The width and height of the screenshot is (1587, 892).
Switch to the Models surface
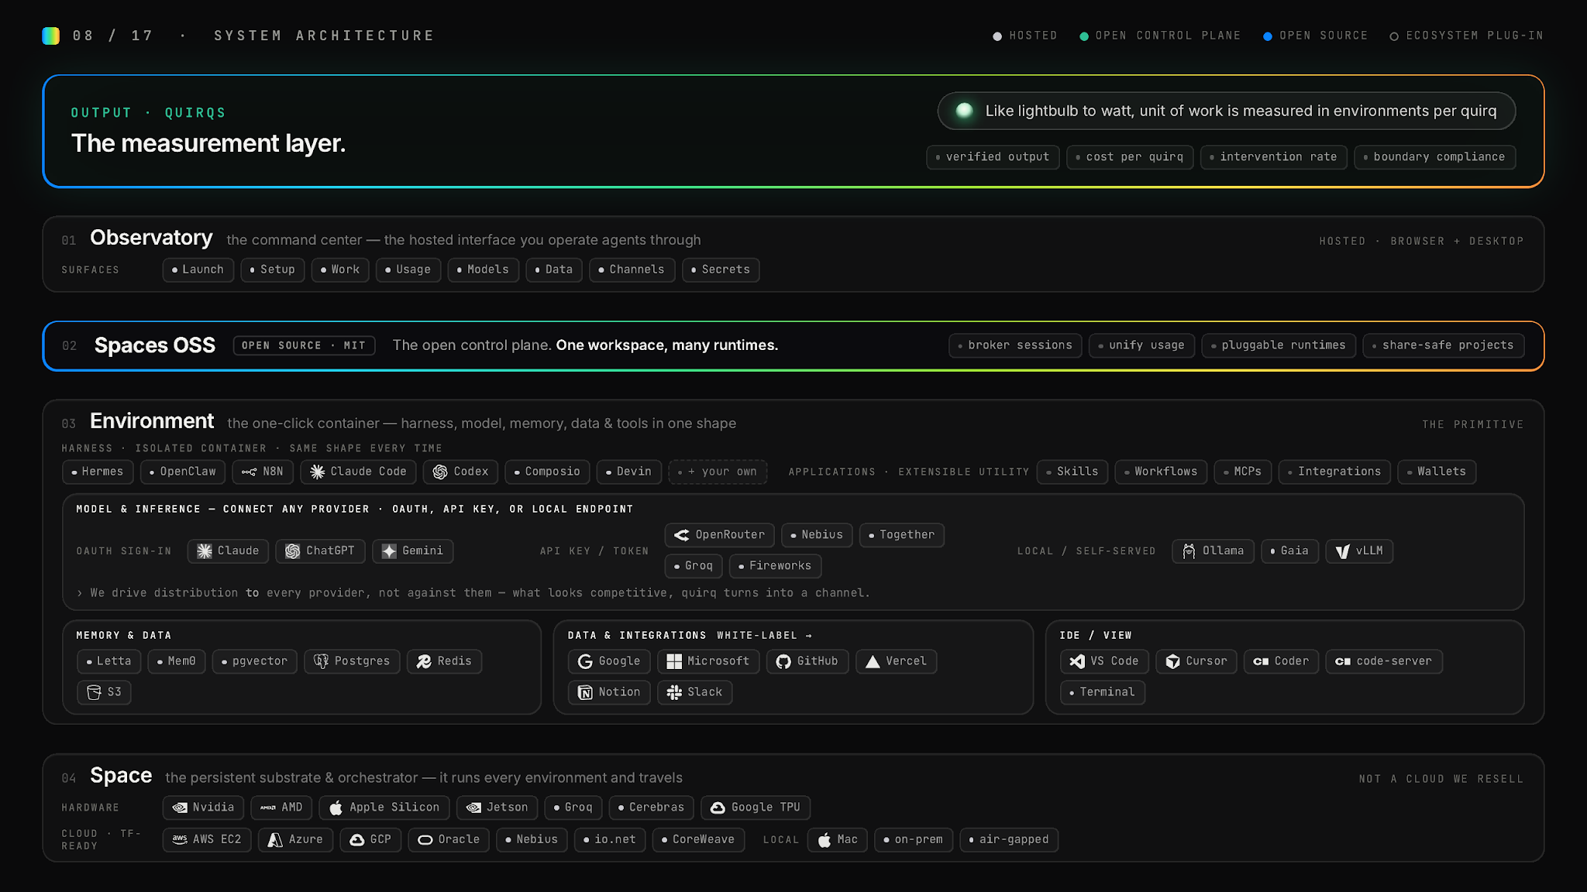(484, 269)
